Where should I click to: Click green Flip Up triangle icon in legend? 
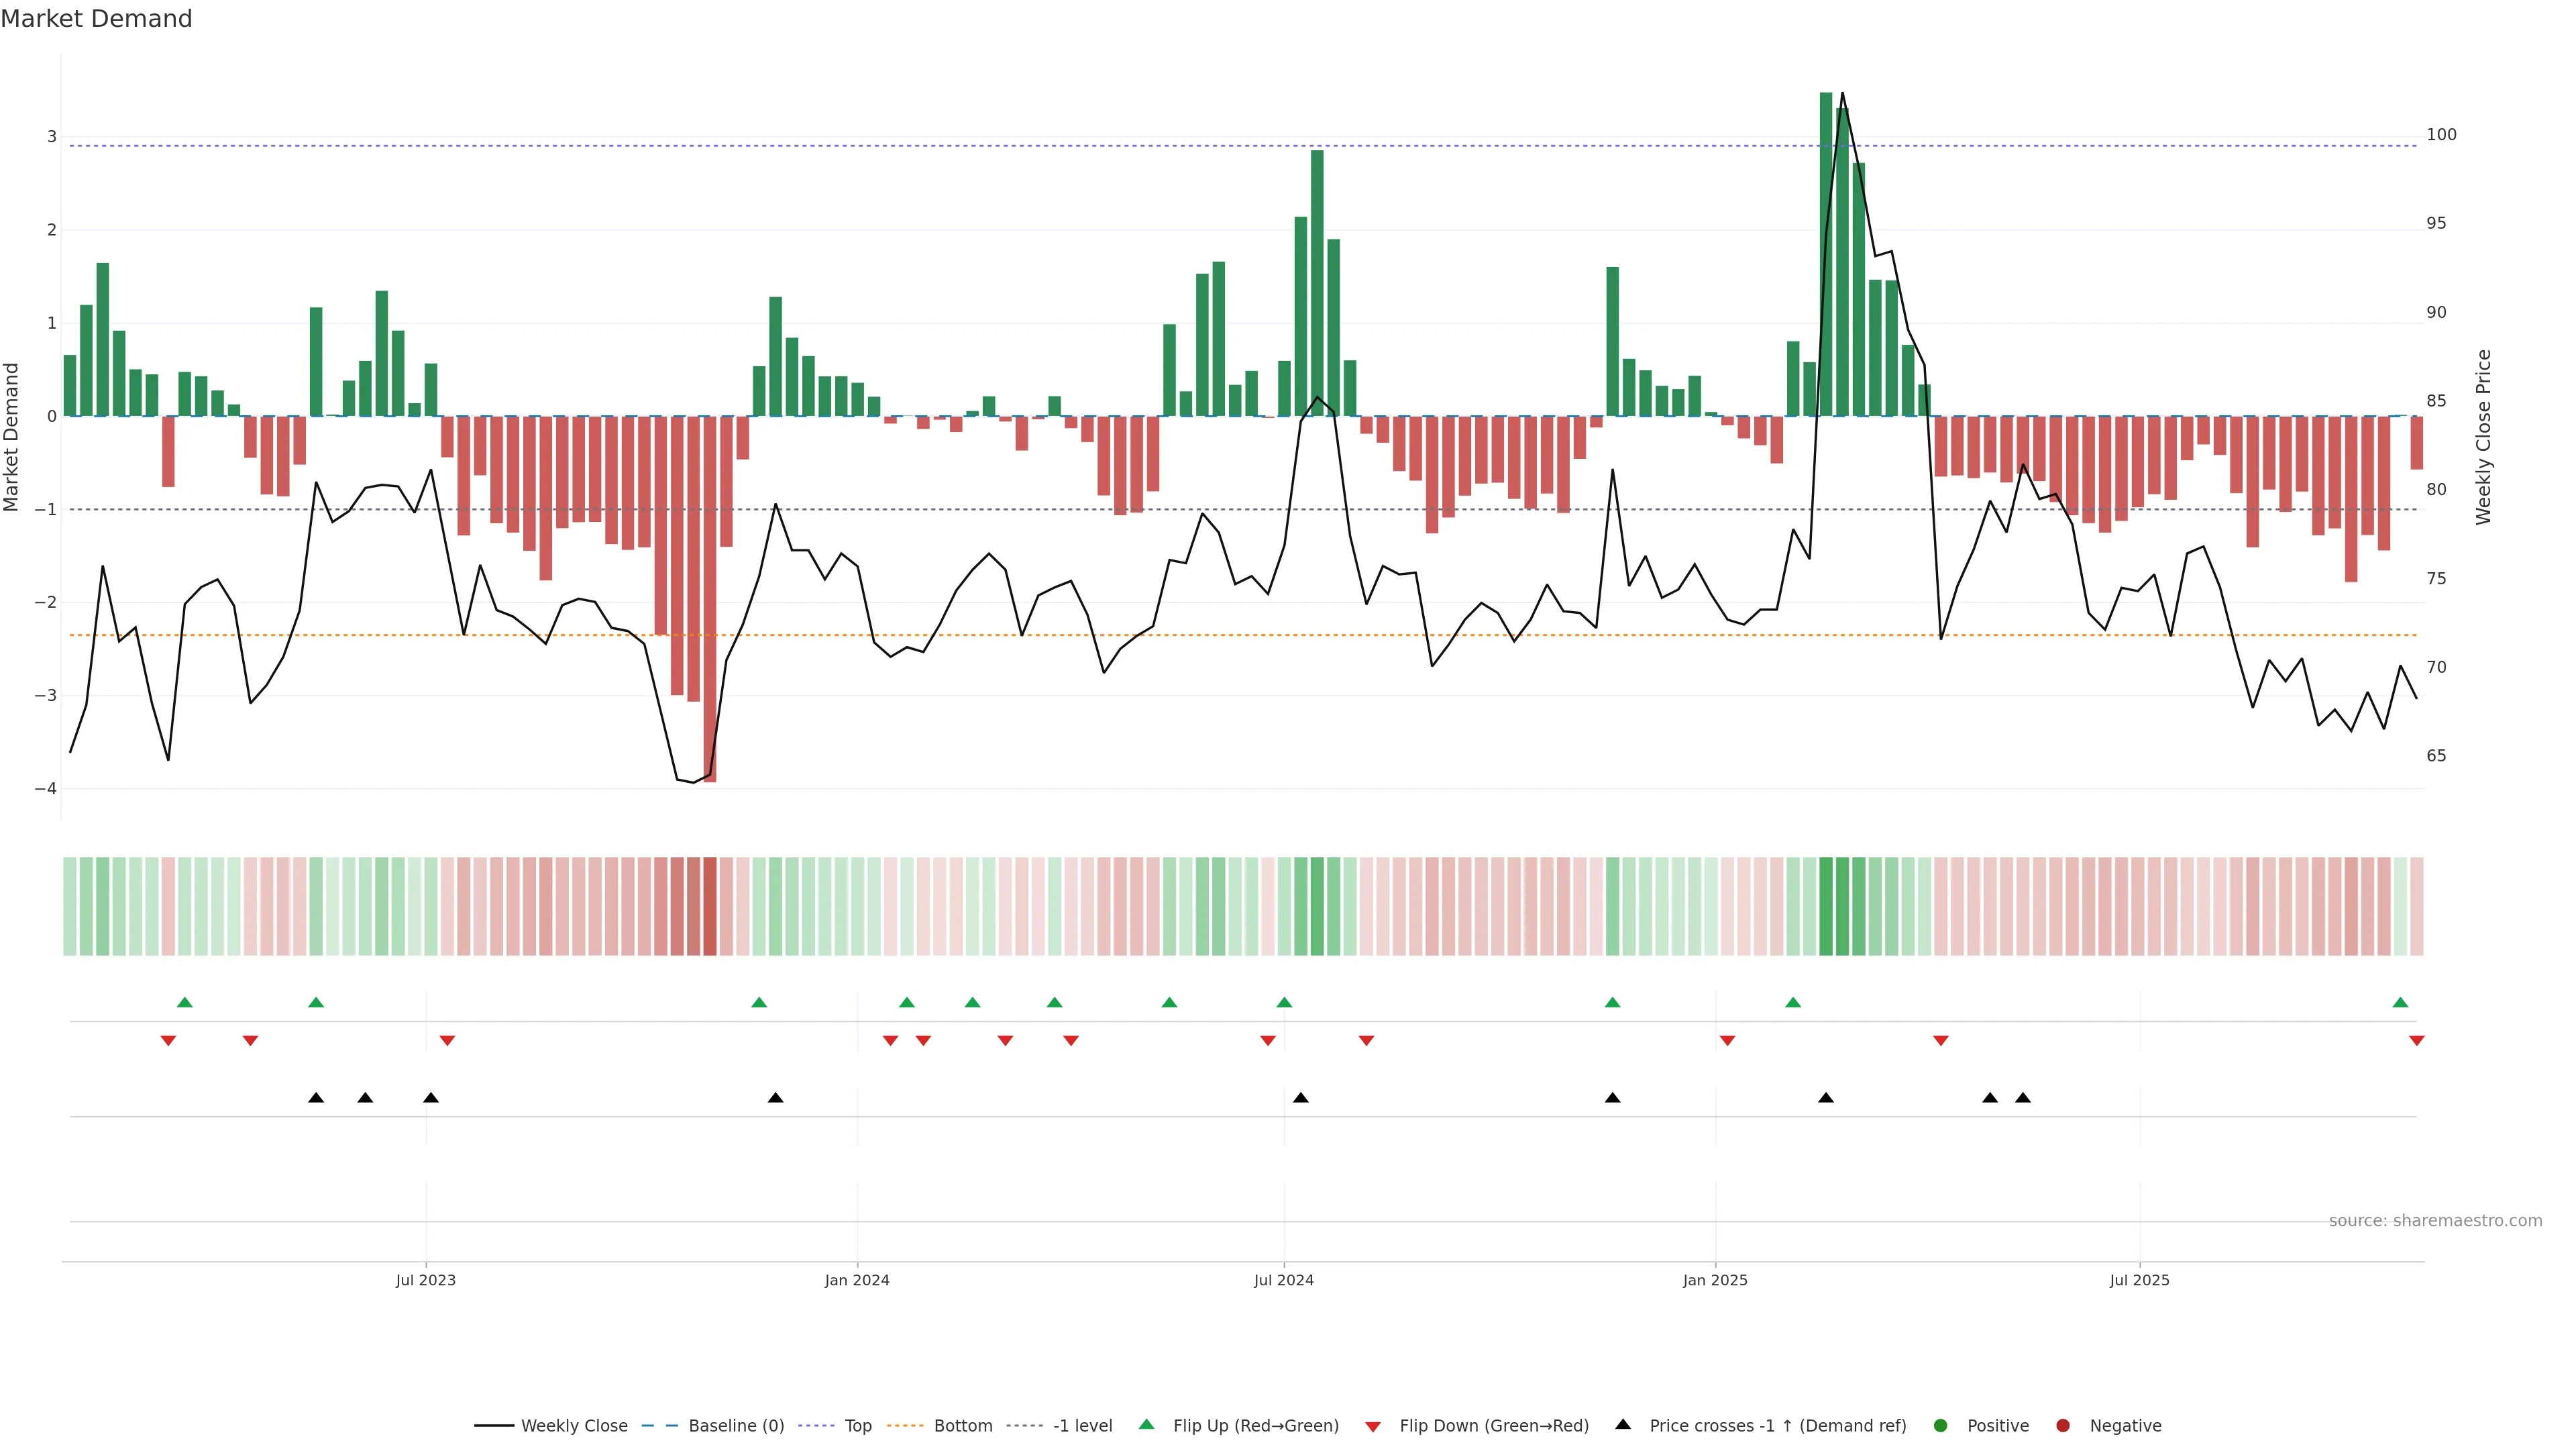click(x=1147, y=1425)
